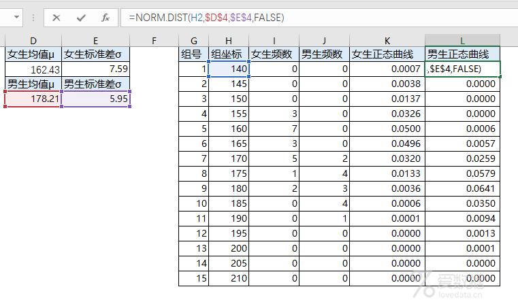Click cell D4 with value 178.21

click(x=33, y=99)
